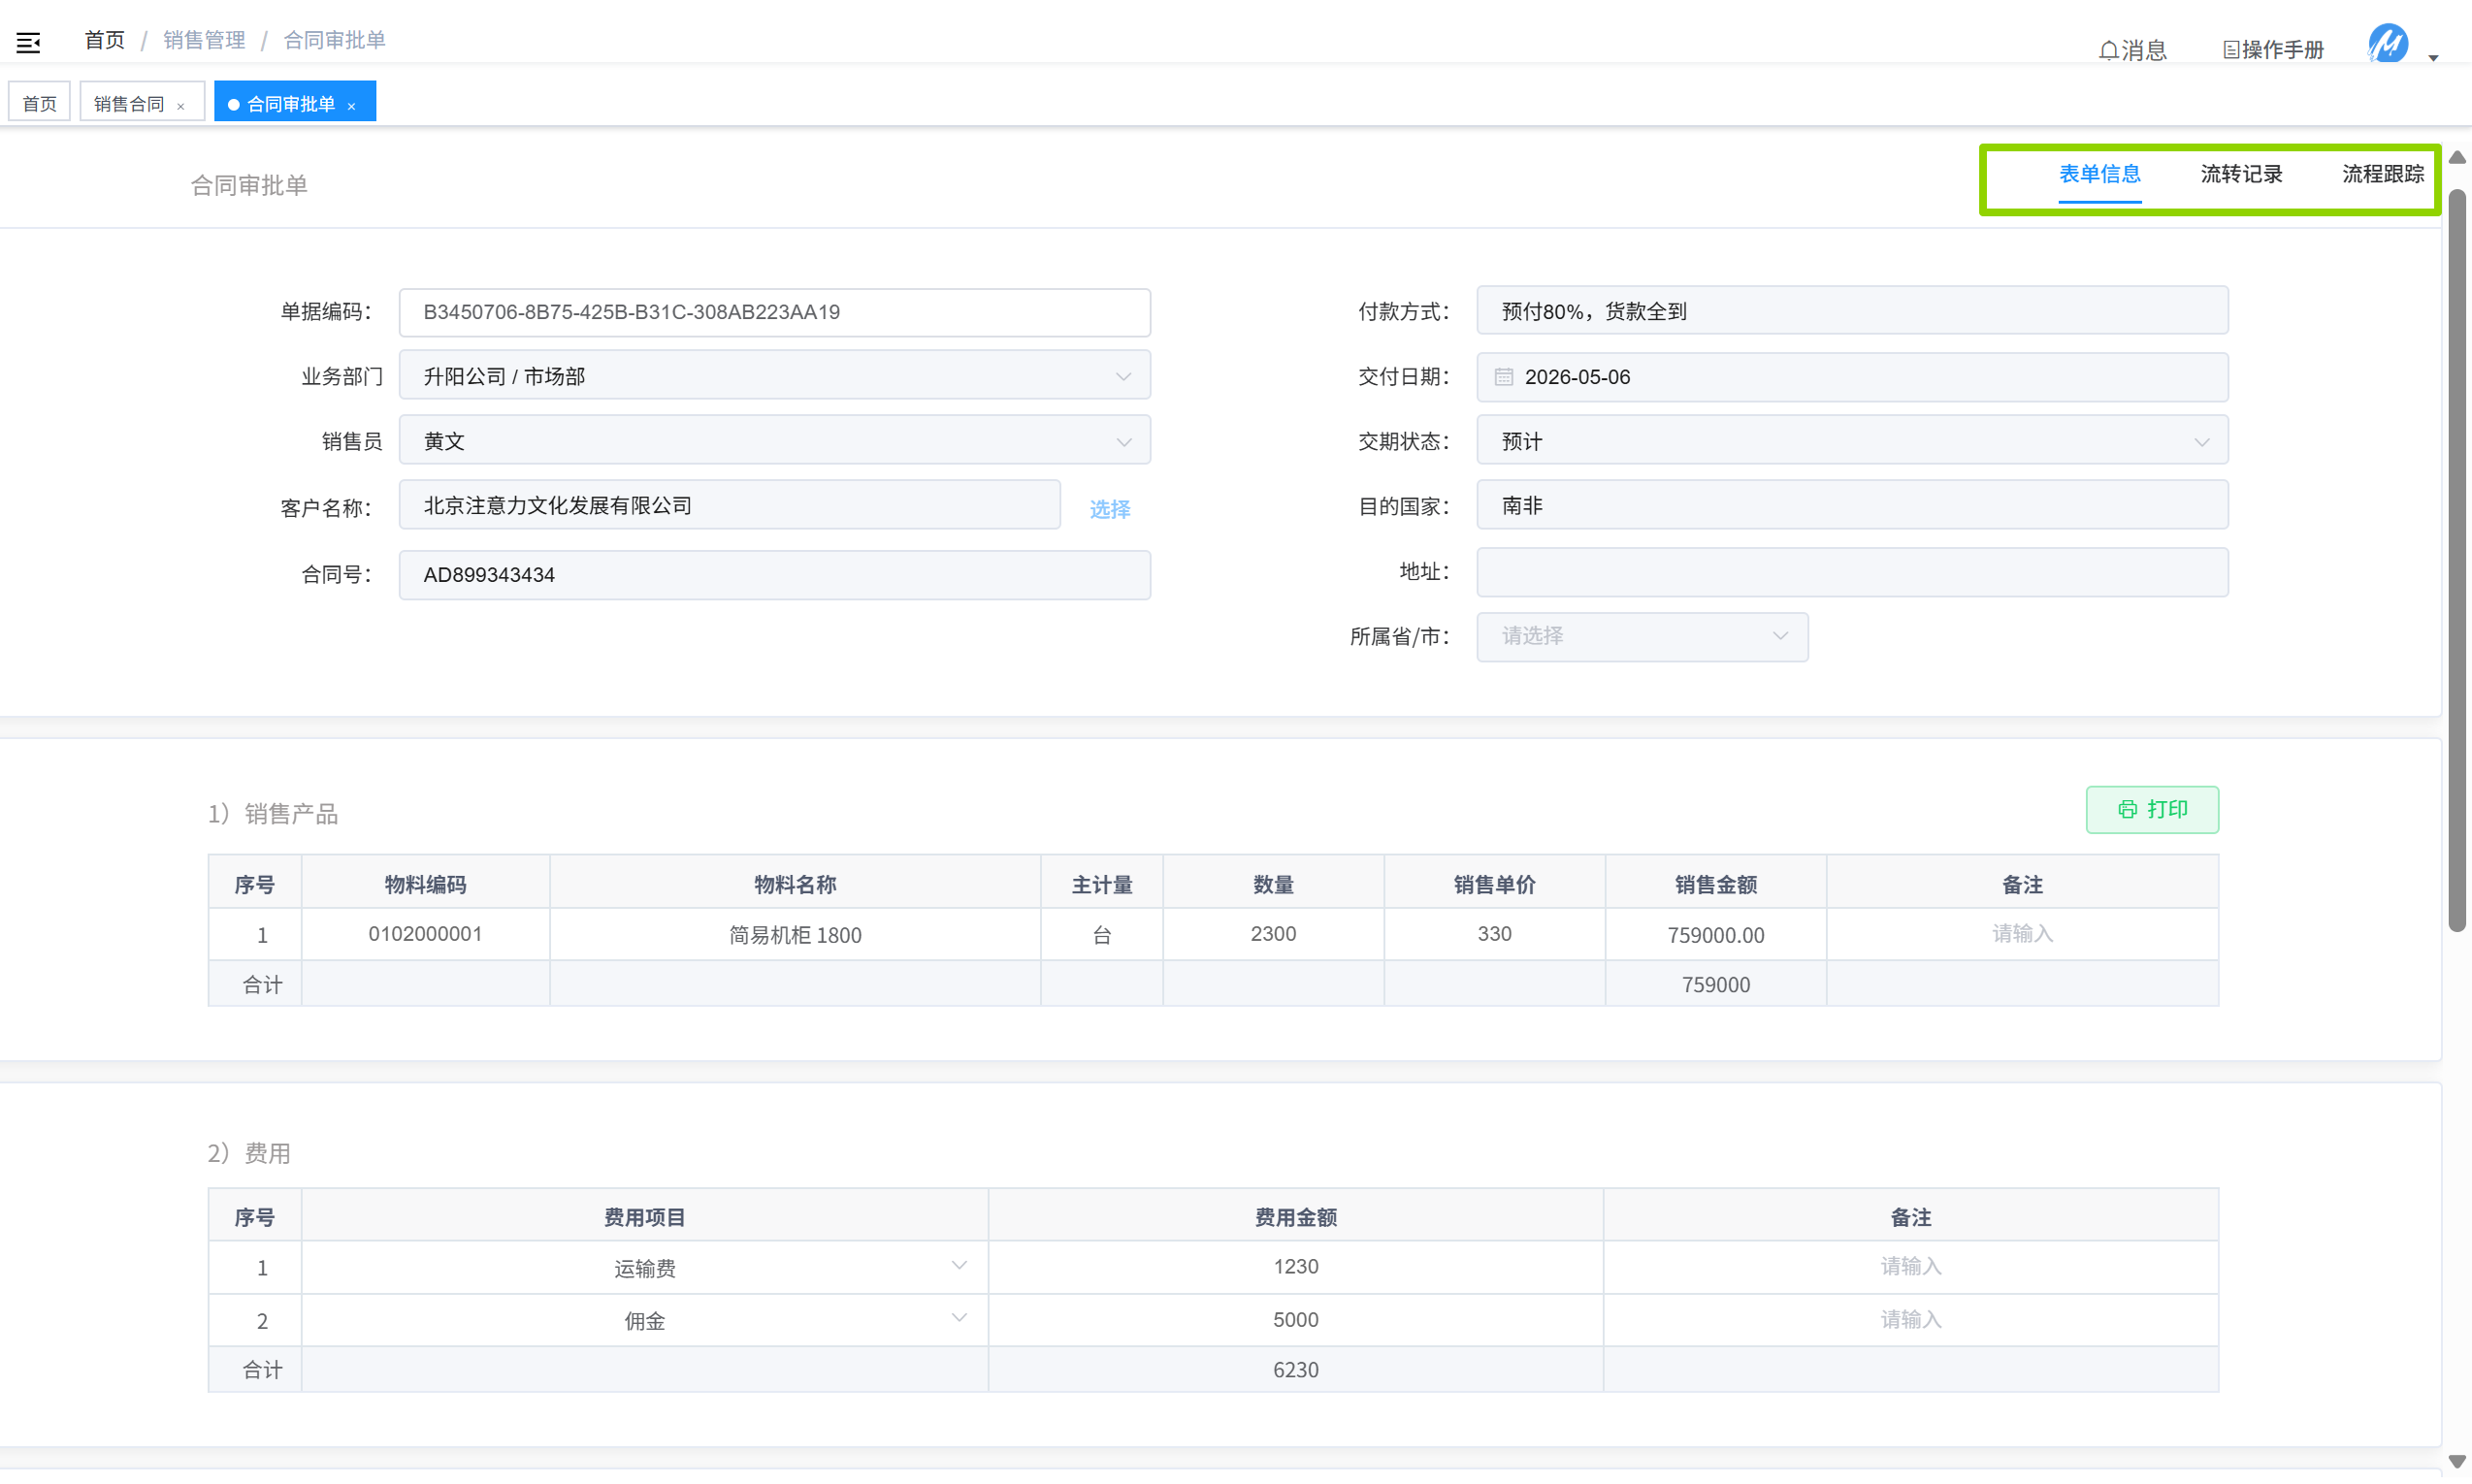Image resolution: width=2472 pixels, height=1484 pixels.
Task: Click the scrollbar up arrow
Action: pyautogui.click(x=2457, y=157)
